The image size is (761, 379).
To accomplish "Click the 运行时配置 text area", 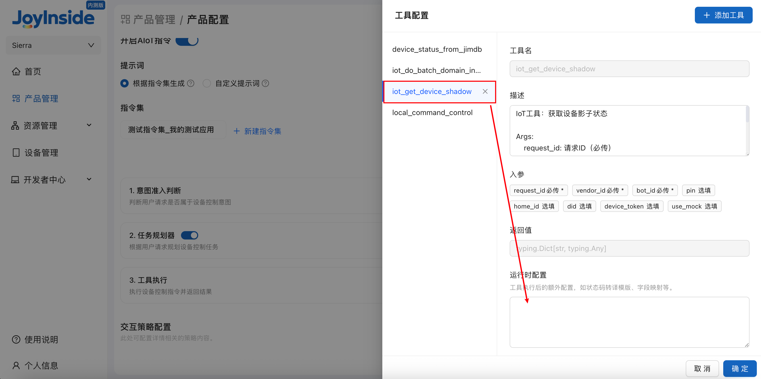I will click(x=629, y=322).
